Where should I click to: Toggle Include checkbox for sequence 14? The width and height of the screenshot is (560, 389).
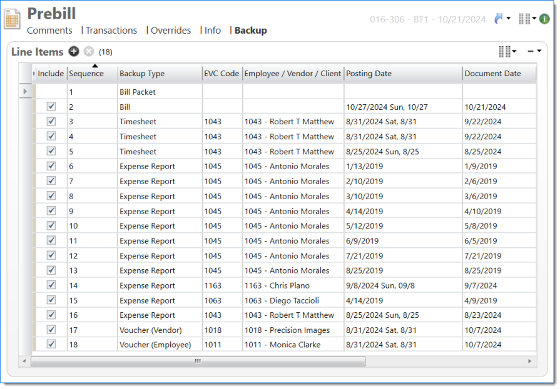coord(51,285)
